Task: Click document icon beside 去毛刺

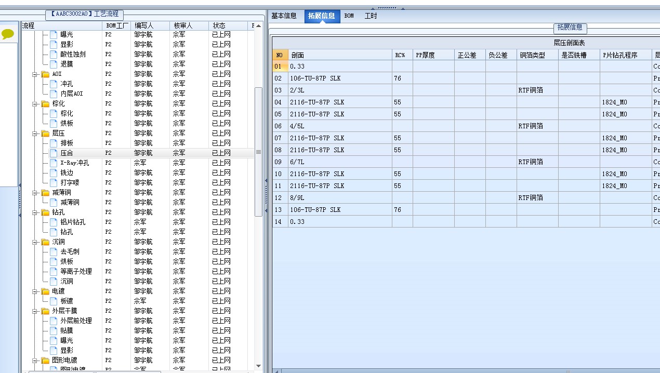Action: pyautogui.click(x=54, y=252)
